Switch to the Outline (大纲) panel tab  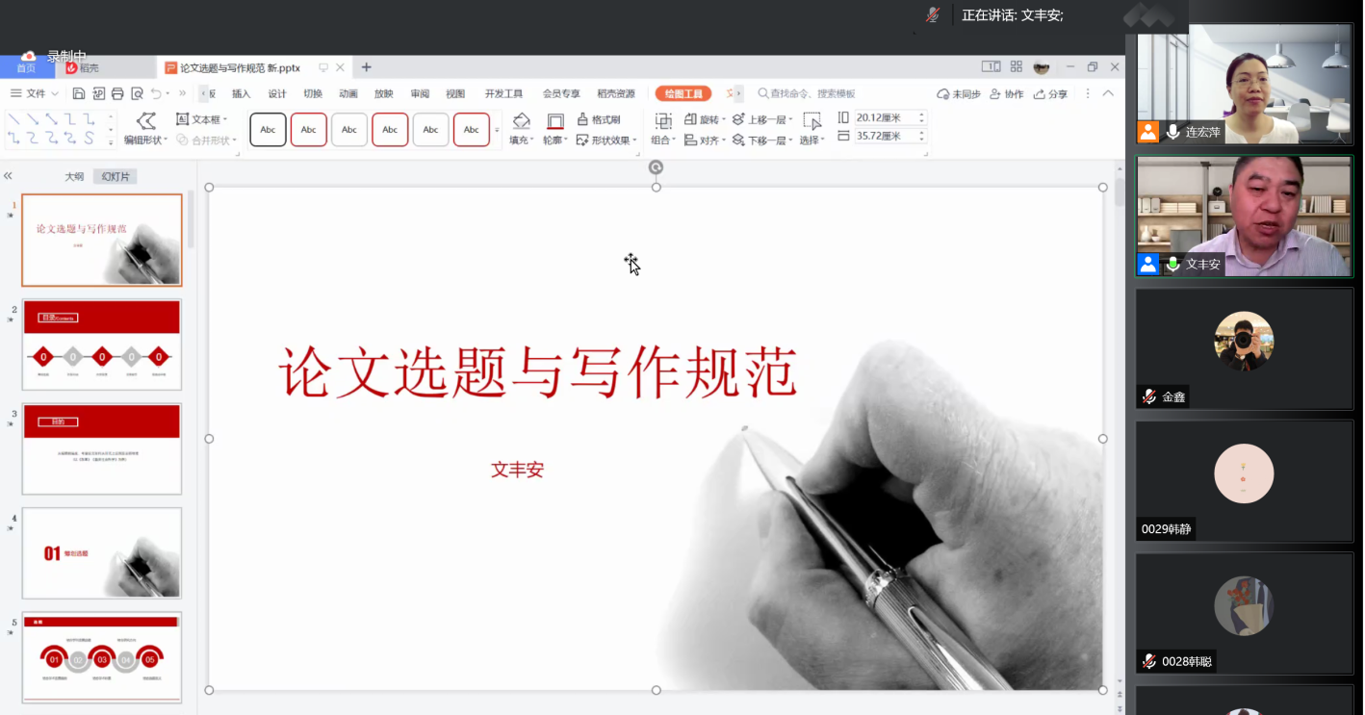[x=74, y=177]
